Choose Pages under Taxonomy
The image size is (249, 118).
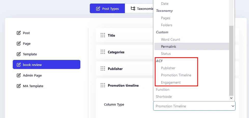pos(192,18)
